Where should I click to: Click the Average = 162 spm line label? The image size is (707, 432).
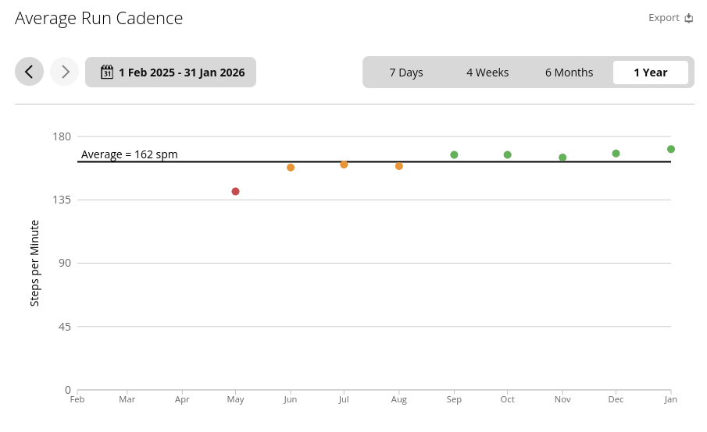click(130, 154)
